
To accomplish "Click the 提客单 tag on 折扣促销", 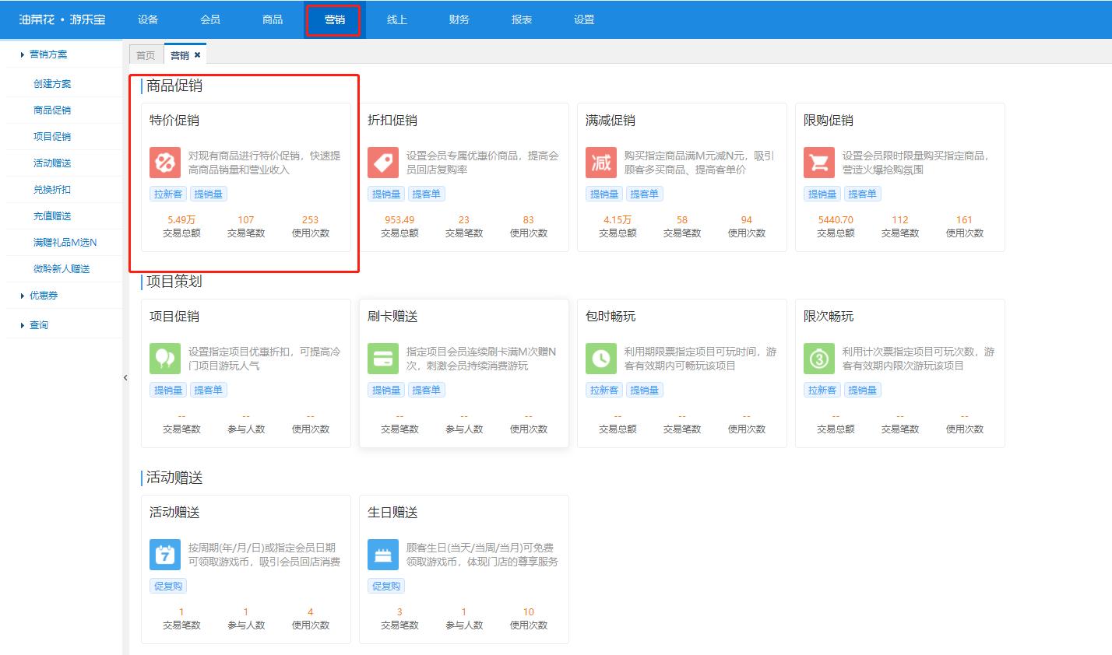I will tap(427, 194).
